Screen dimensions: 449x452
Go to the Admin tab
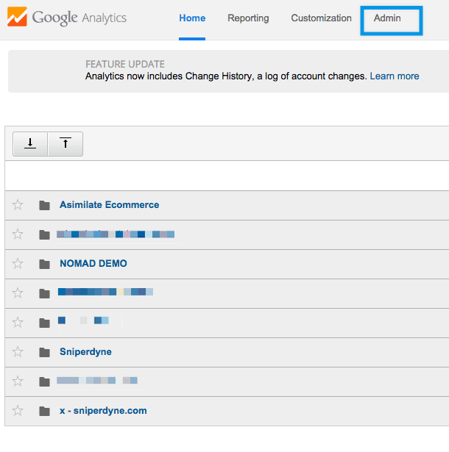pyautogui.click(x=387, y=18)
